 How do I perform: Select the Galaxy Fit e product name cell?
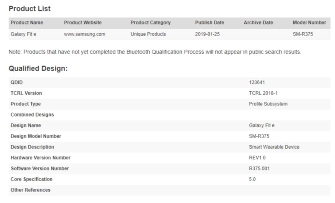23,34
